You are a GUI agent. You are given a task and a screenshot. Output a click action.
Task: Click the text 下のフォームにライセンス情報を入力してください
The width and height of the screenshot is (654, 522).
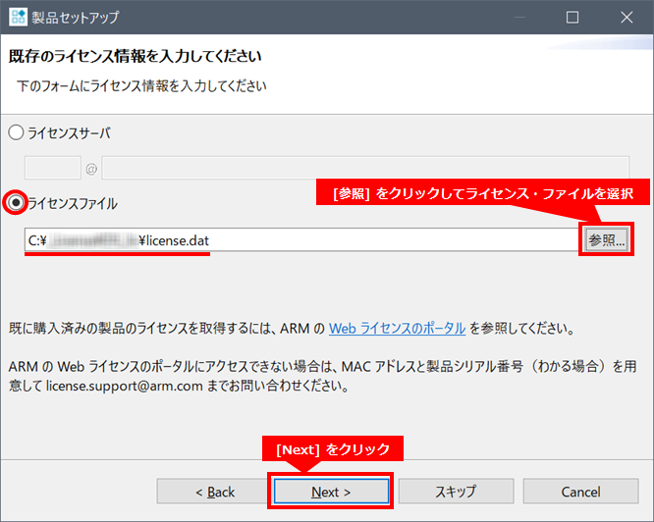pos(141,85)
